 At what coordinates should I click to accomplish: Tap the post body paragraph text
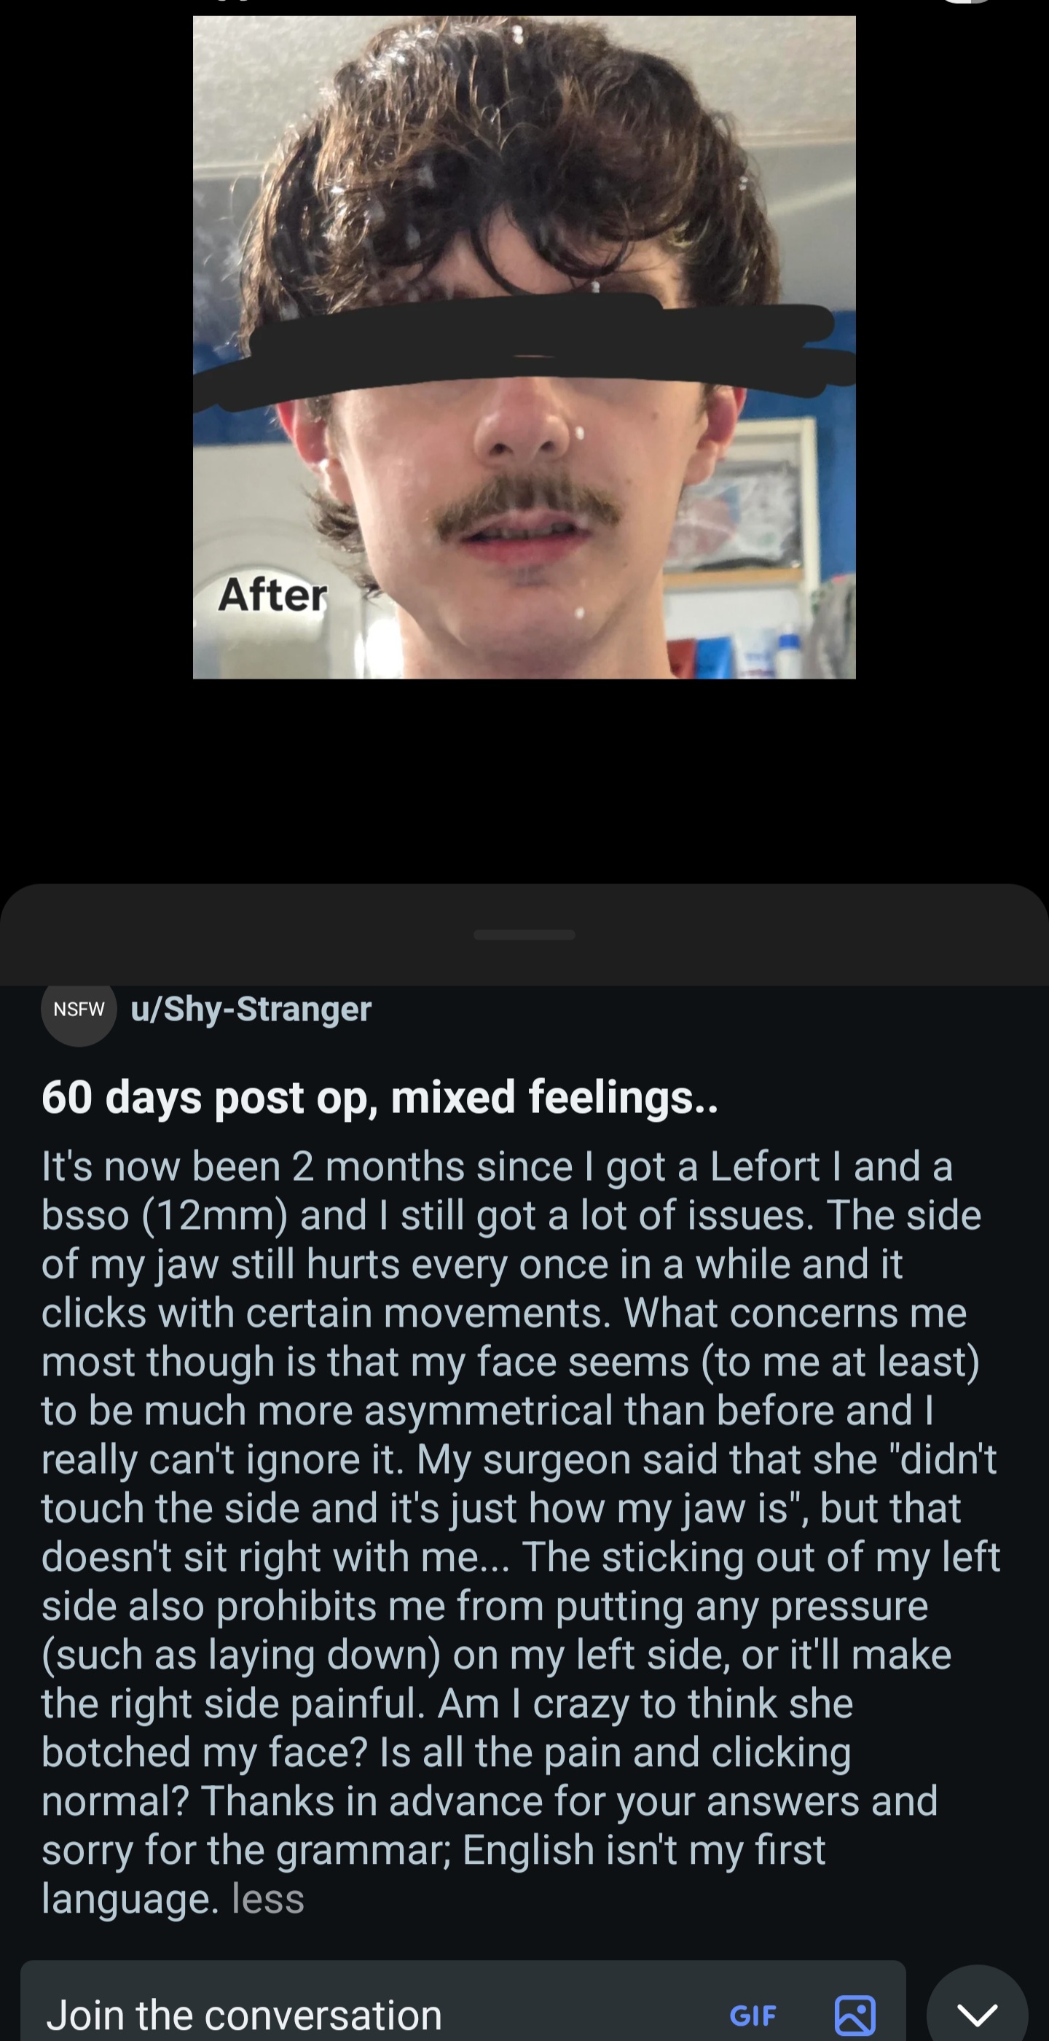coord(521,1532)
